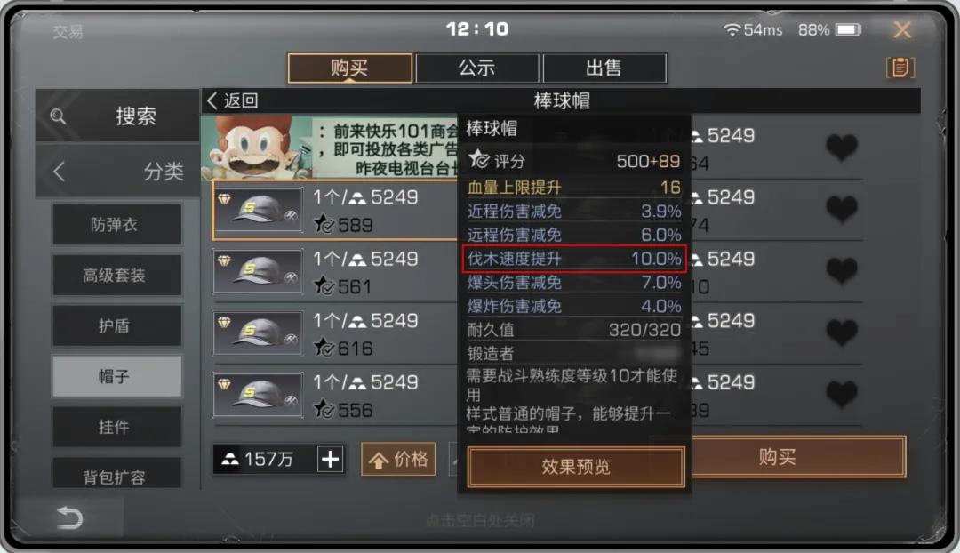Open the search magnifier icon
Viewport: 960px width, 553px height.
point(58,116)
